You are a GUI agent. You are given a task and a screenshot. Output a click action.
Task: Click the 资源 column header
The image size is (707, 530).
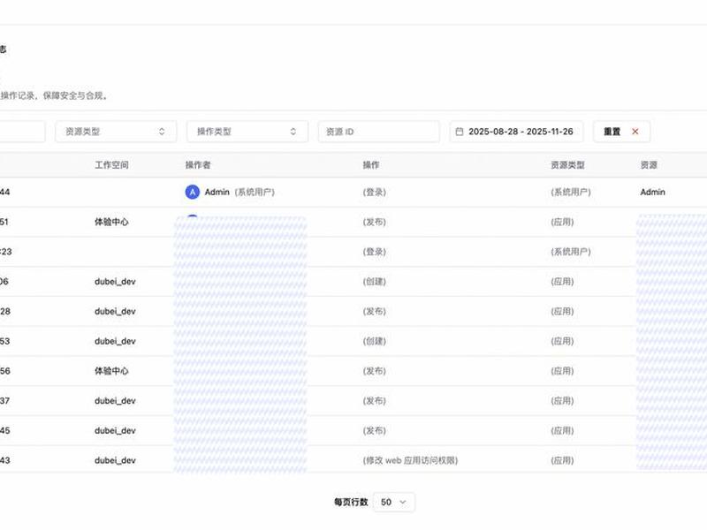(x=649, y=165)
